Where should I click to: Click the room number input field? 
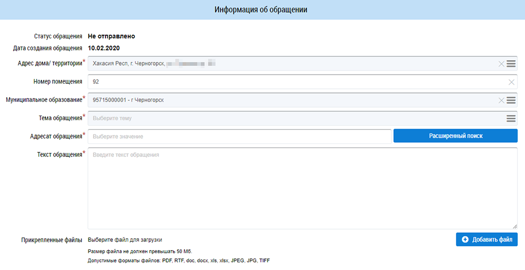[x=303, y=82]
